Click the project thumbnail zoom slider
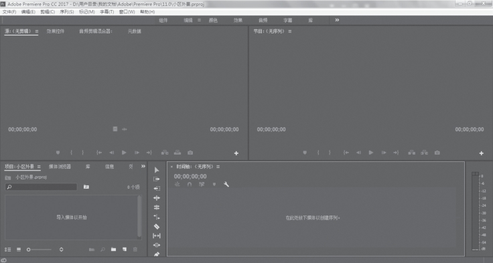 point(40,250)
